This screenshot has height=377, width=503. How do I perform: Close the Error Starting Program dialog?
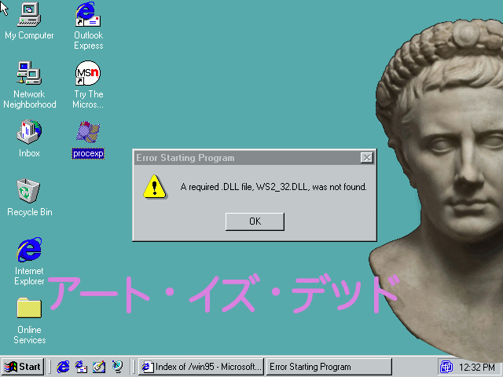click(366, 158)
